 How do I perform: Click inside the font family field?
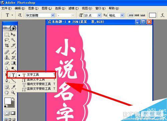tap(38, 15)
